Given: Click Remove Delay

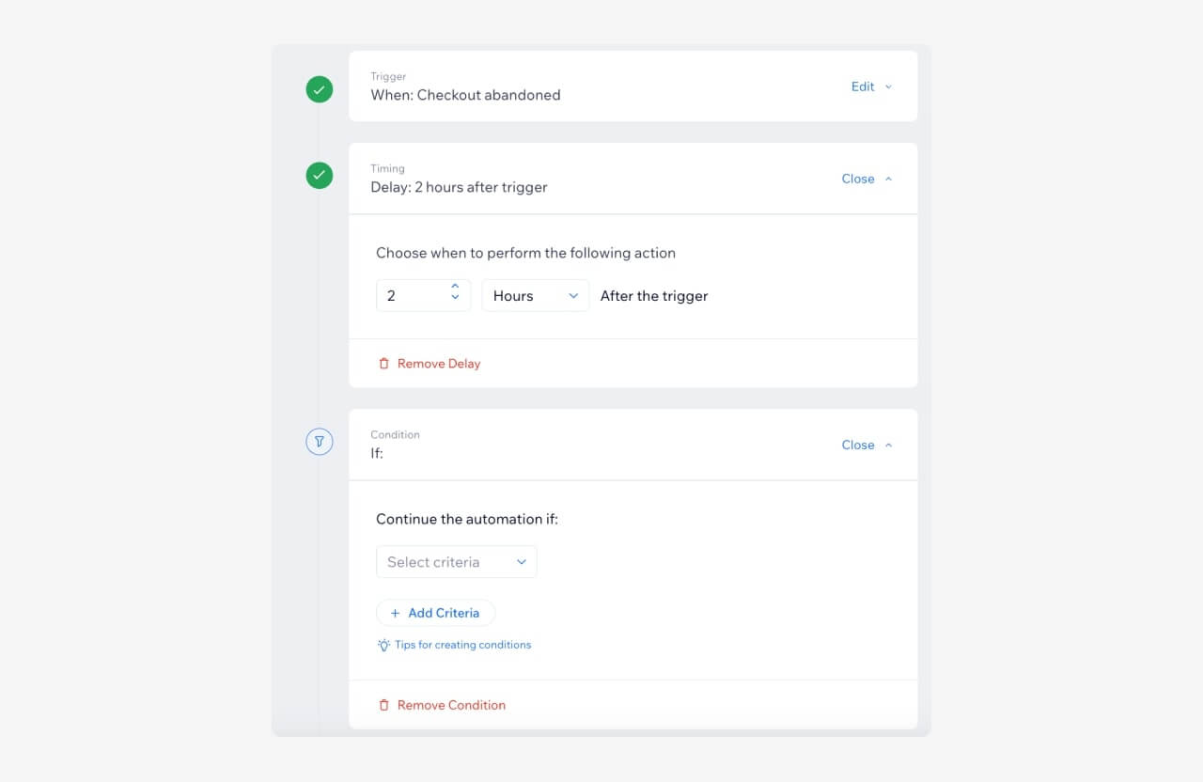Looking at the screenshot, I should pyautogui.click(x=438, y=363).
